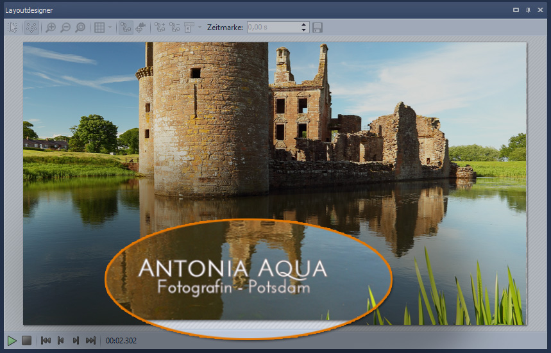Expand the alignment options dropdown
The image size is (551, 353).
tap(199, 28)
